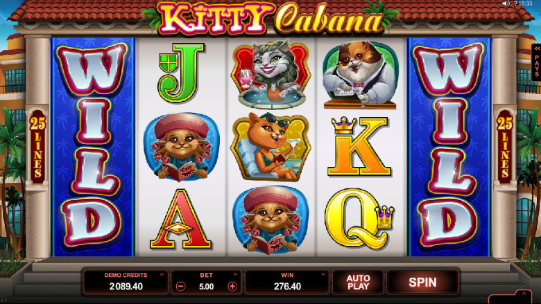Image resolution: width=541 pixels, height=304 pixels.
Task: Select the gray cat in hot tub symbol
Action: tap(271, 74)
